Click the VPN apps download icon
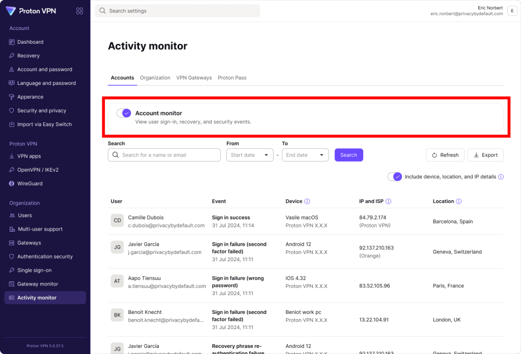The image size is (521, 354). tap(12, 156)
